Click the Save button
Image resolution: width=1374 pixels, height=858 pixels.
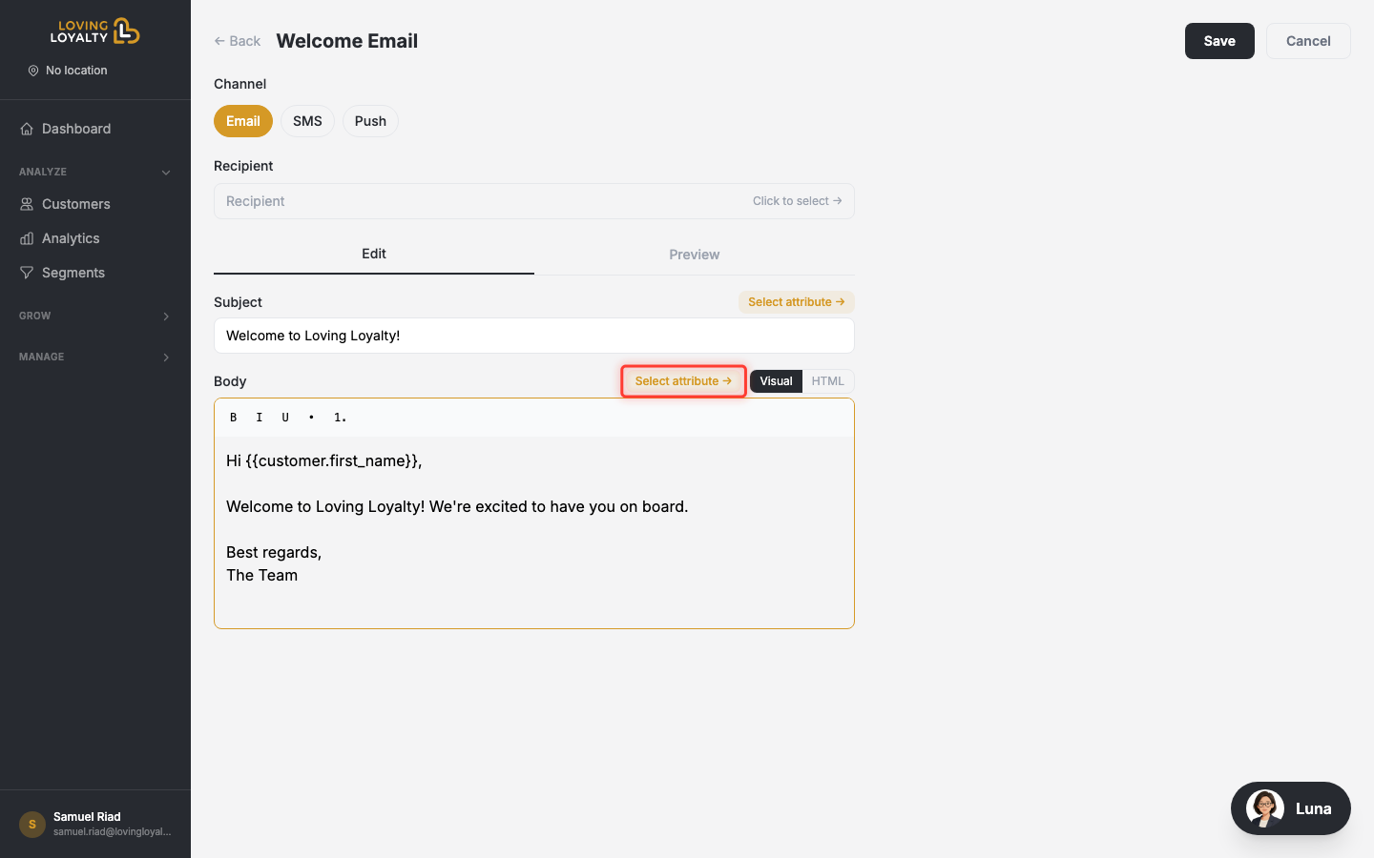pyautogui.click(x=1219, y=41)
